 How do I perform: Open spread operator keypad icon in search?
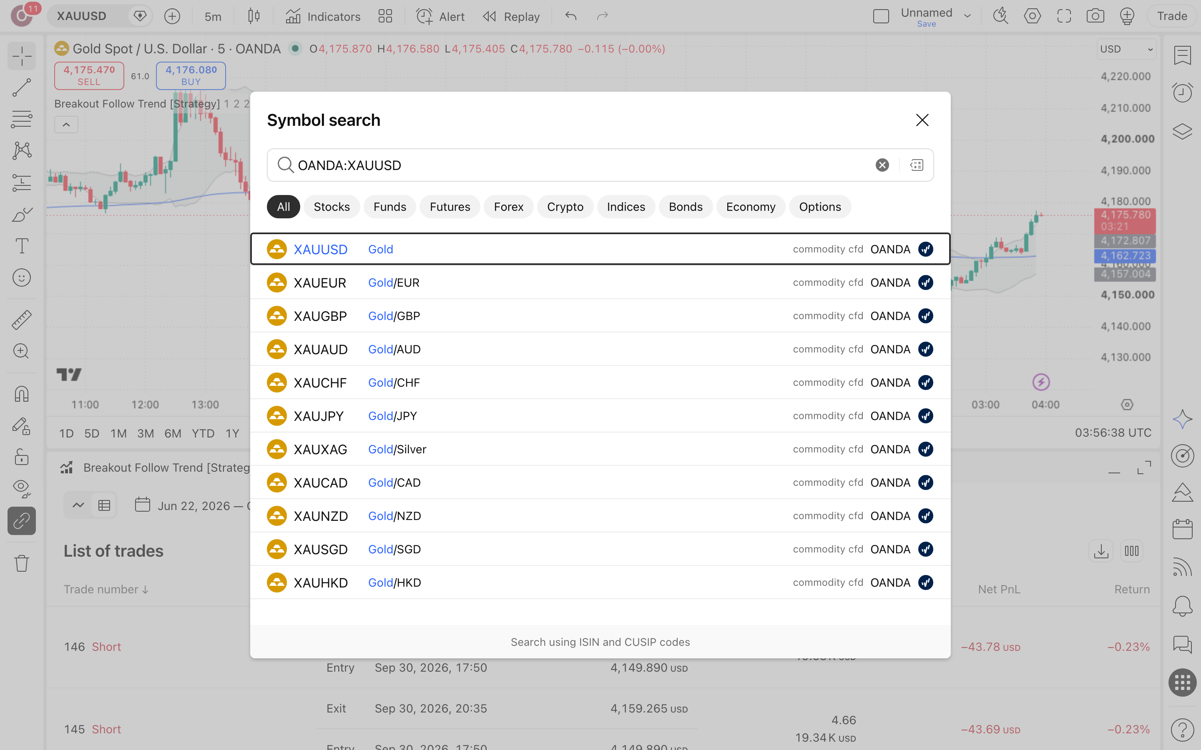click(917, 165)
